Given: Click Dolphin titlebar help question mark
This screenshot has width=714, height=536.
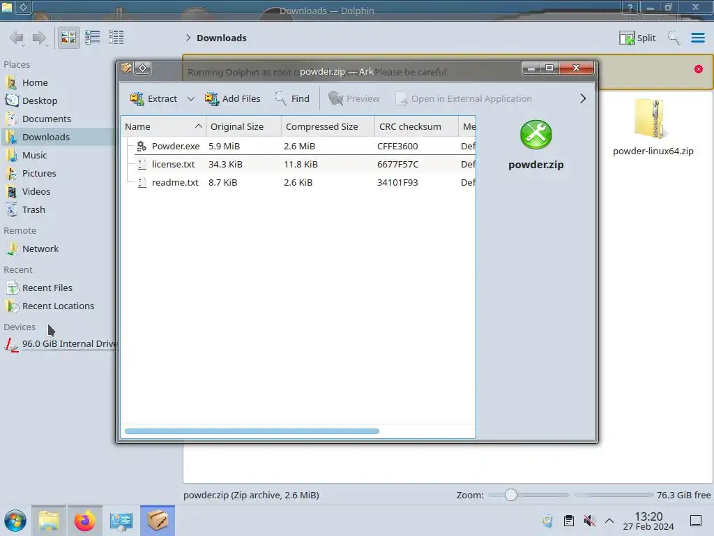Looking at the screenshot, I should click(630, 7).
